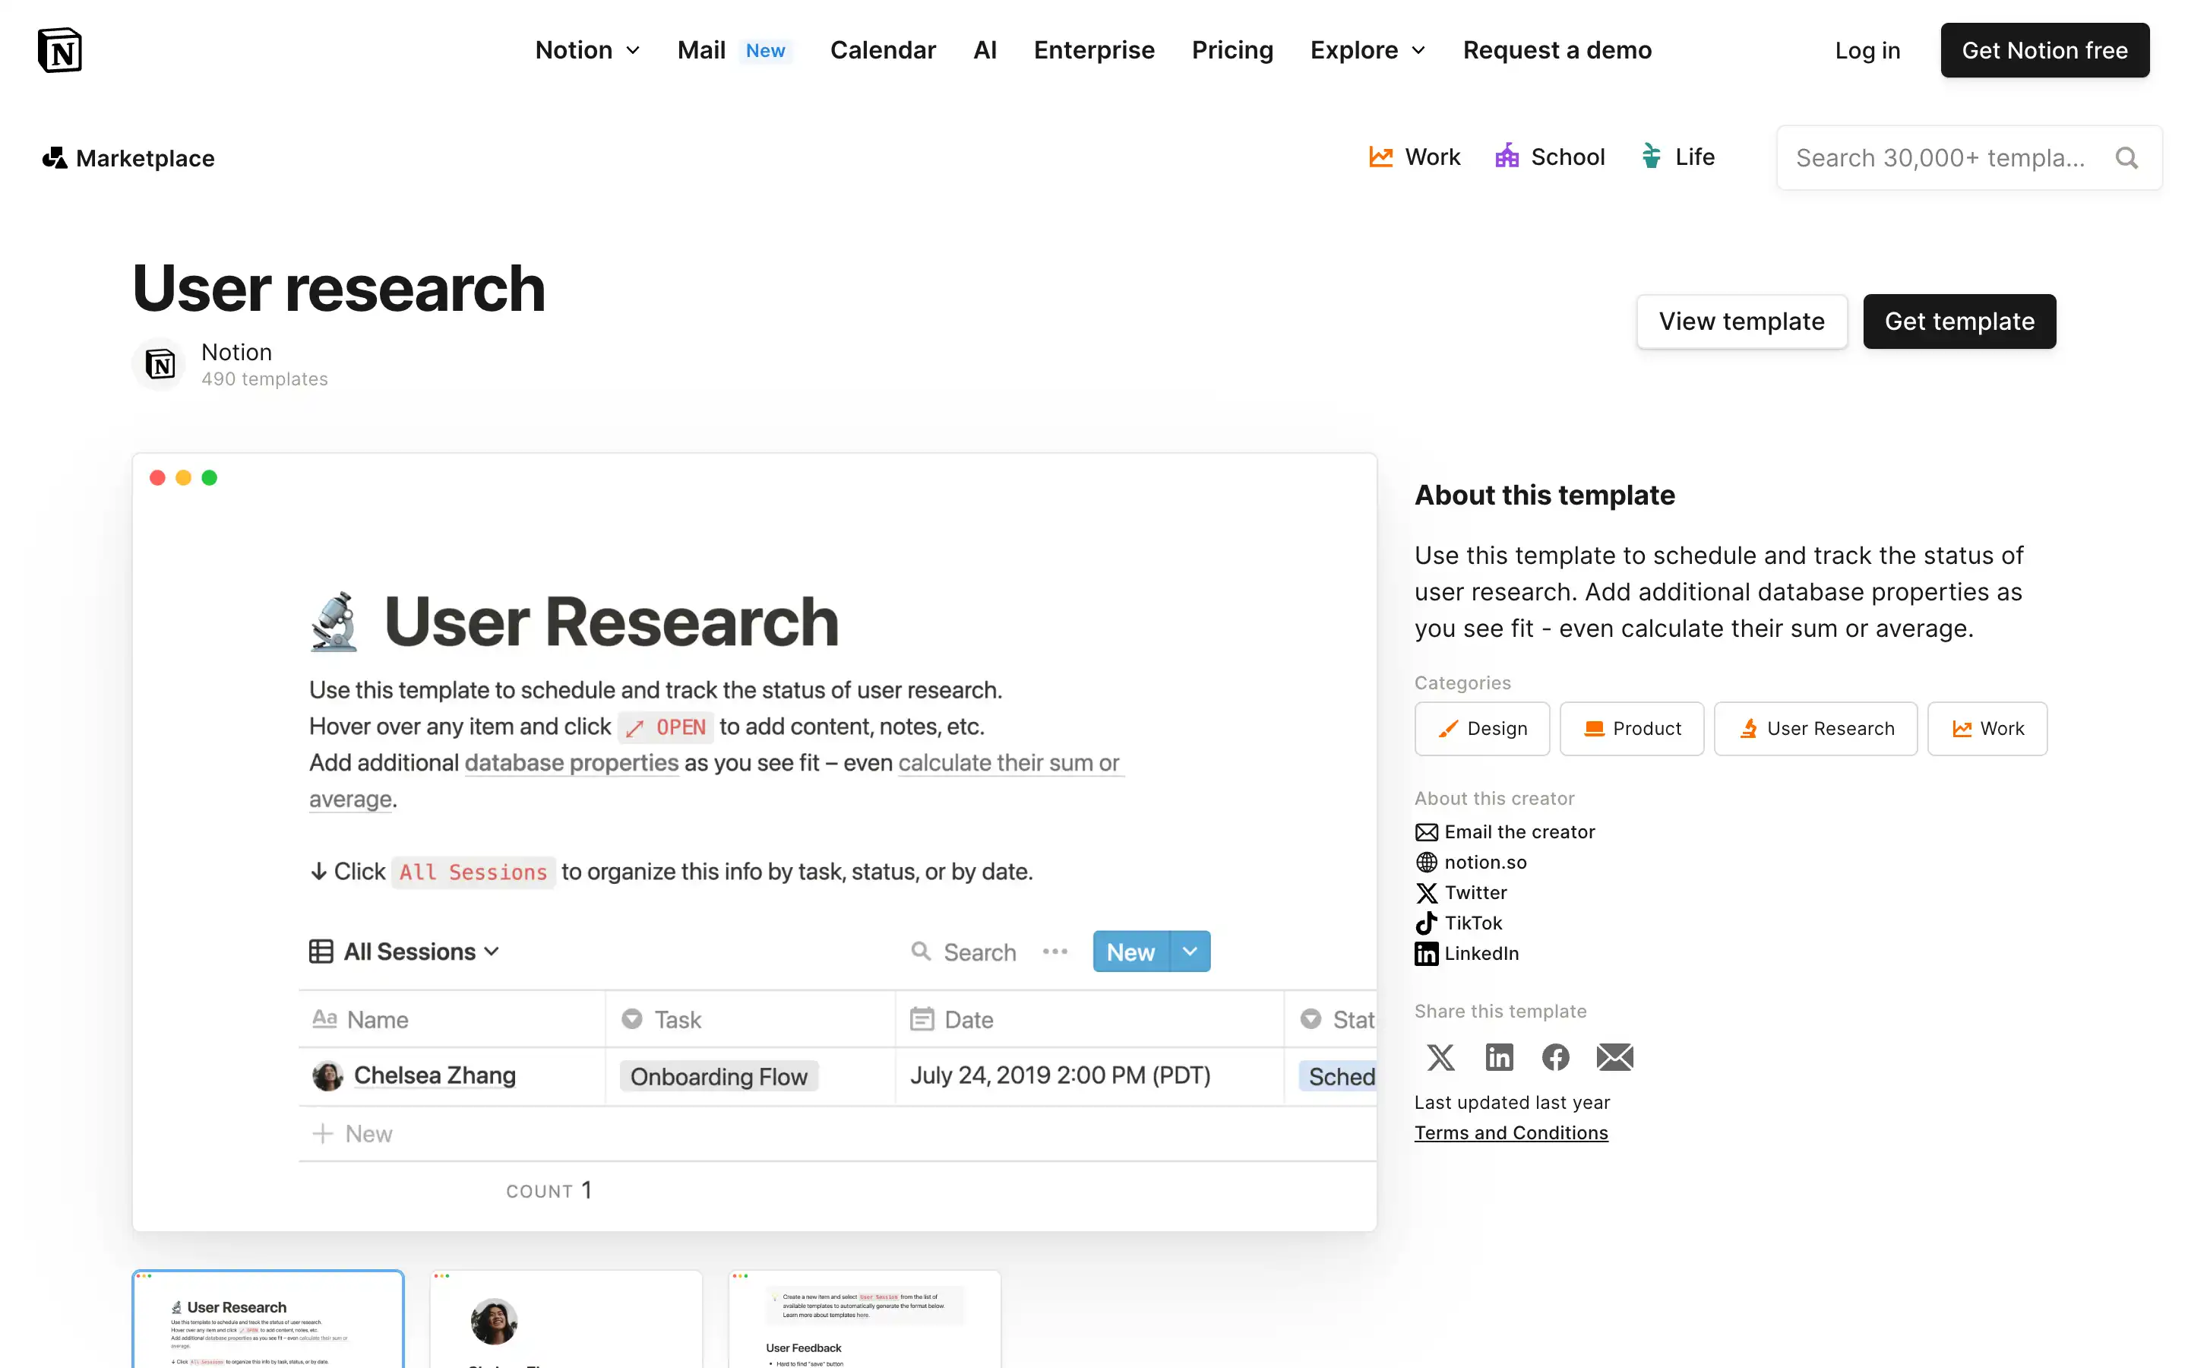This screenshot has height=1368, width=2188.
Task: Click the Name column header
Action: tap(452, 1020)
